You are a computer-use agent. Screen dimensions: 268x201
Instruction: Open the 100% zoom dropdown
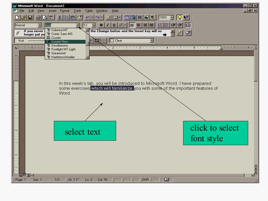172,17
